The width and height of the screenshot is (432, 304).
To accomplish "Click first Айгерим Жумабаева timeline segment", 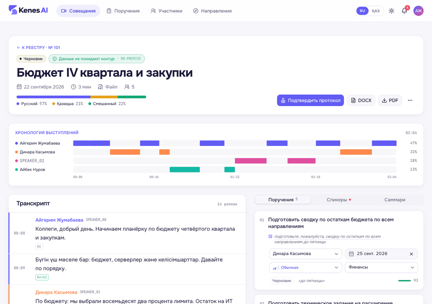I will coord(81,143).
